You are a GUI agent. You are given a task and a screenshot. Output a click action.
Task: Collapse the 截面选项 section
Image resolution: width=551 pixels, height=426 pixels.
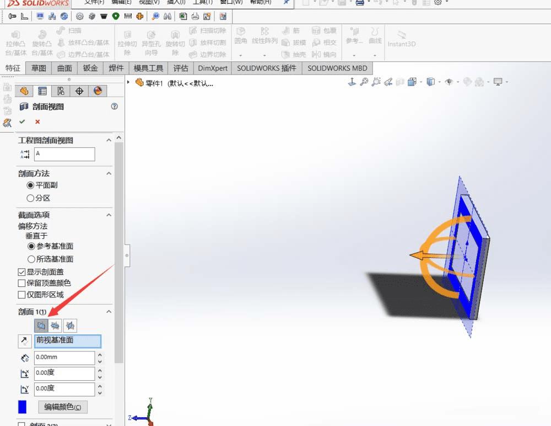109,215
